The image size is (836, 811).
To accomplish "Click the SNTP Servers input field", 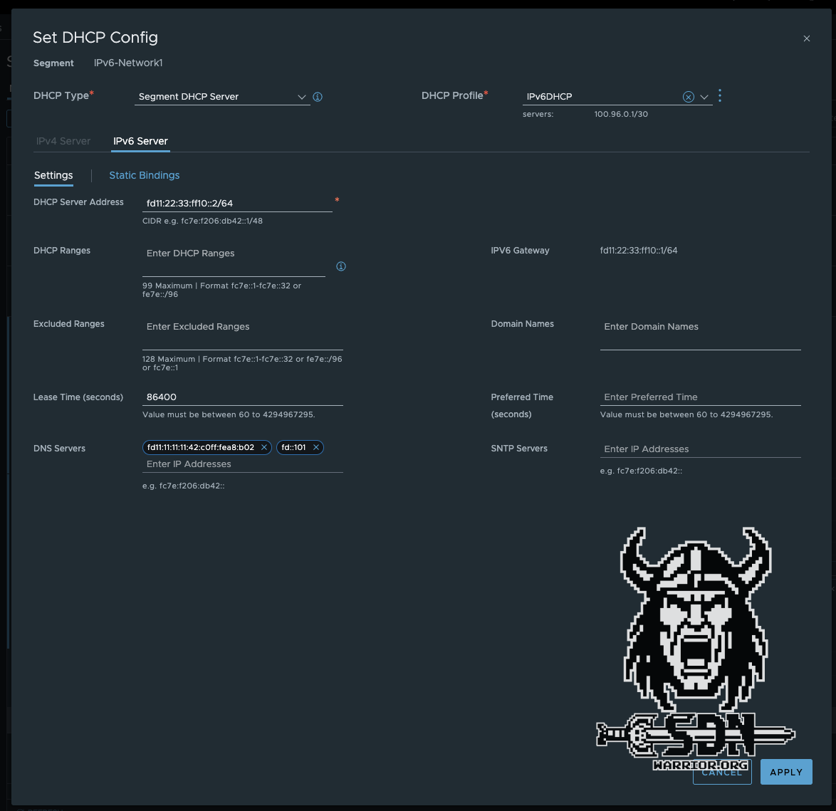I will 700,449.
